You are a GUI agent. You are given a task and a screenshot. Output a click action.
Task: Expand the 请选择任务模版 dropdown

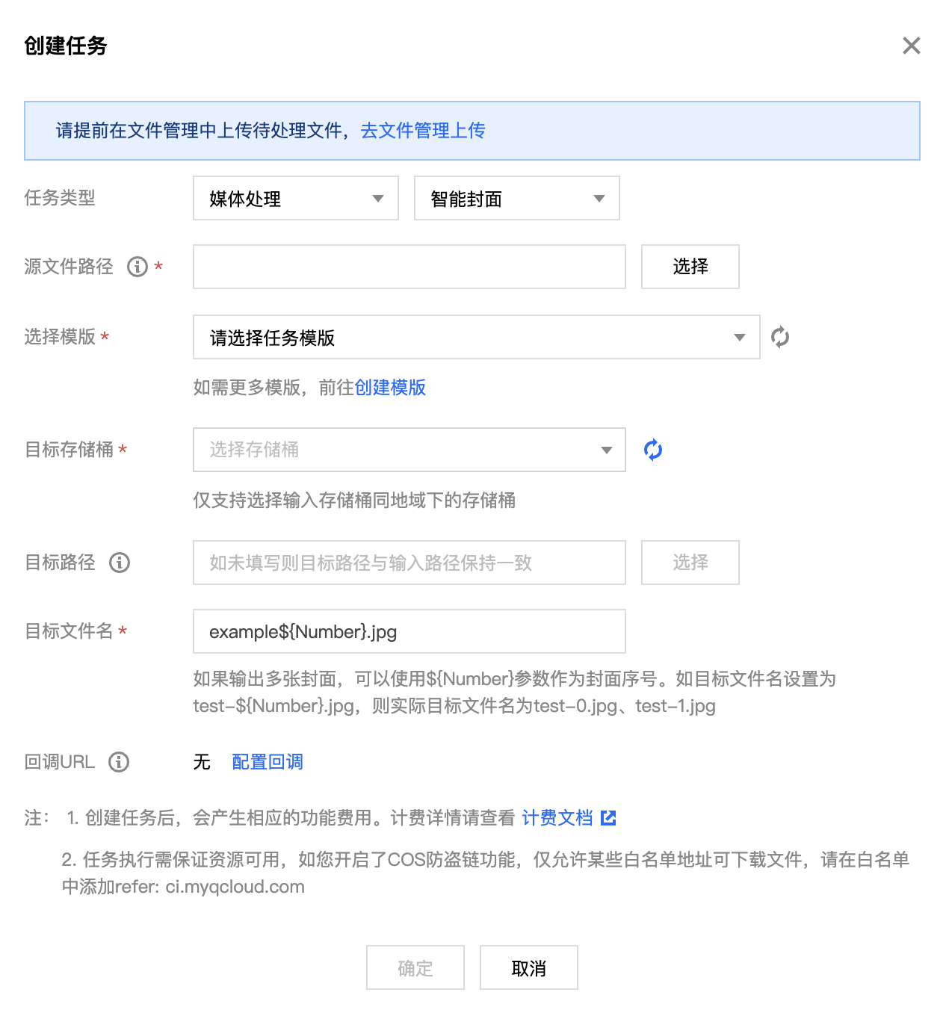(477, 337)
